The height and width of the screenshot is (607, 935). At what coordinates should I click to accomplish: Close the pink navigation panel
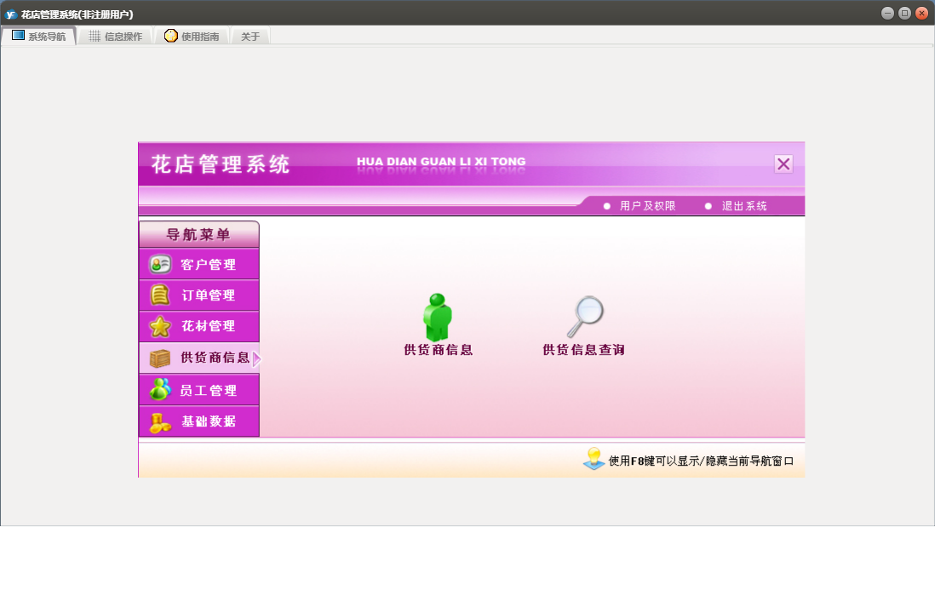click(x=783, y=164)
